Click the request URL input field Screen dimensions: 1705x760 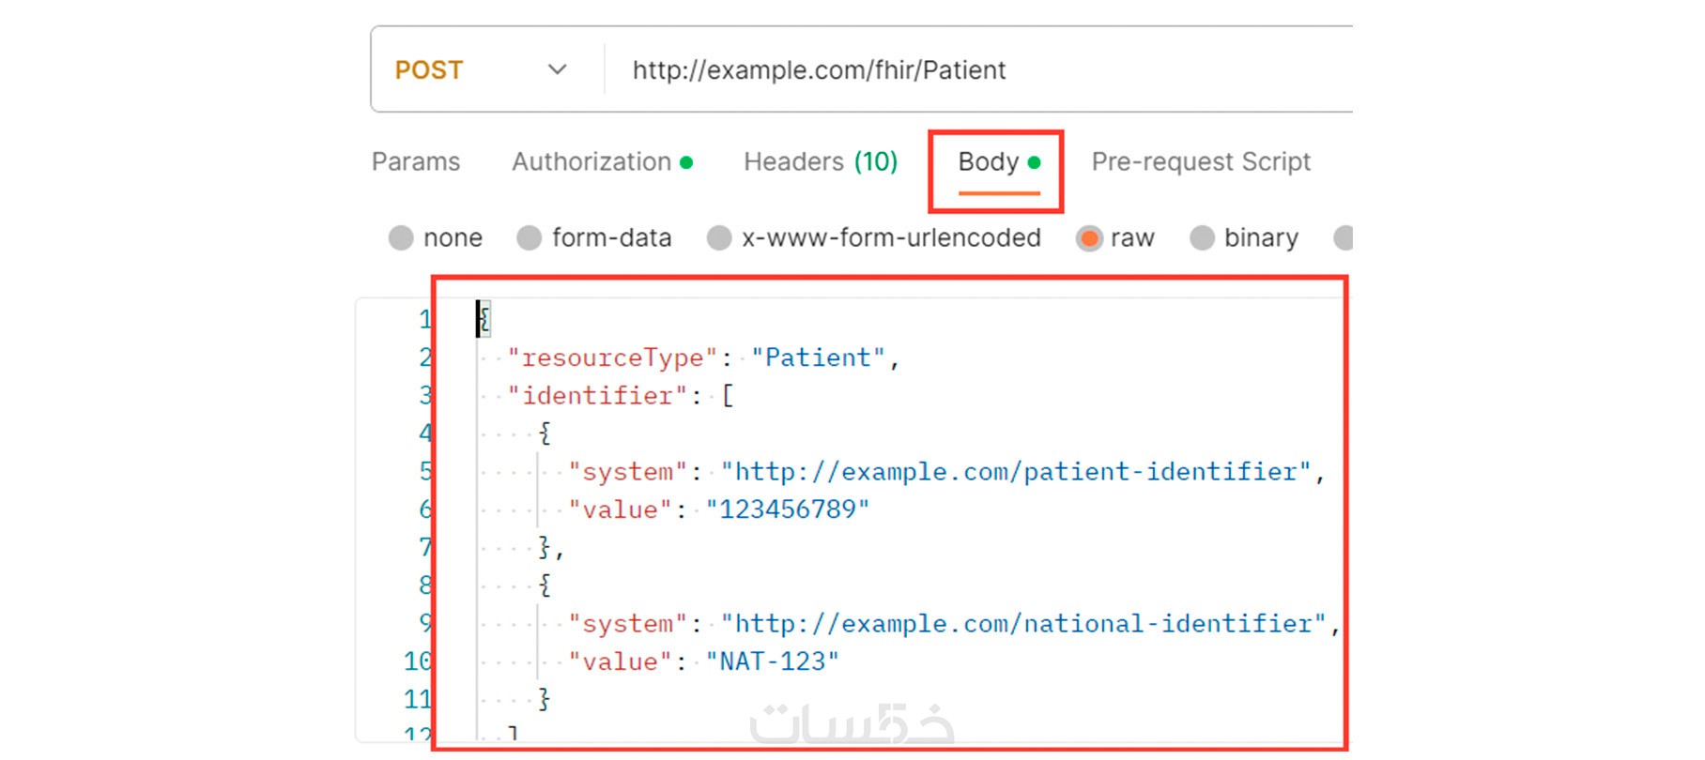(x=939, y=70)
